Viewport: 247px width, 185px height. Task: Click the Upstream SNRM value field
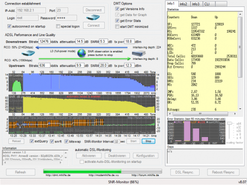click(104, 65)
